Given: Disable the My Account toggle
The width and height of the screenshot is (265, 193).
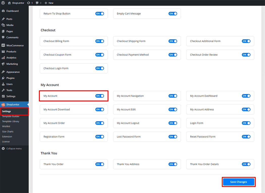Looking at the screenshot, I should point(100,96).
